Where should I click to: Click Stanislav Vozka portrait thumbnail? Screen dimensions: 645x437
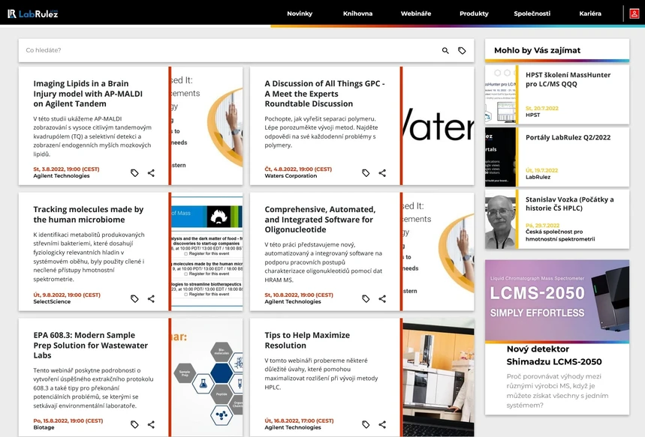(500, 219)
